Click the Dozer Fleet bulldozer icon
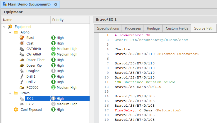 tap(22, 60)
